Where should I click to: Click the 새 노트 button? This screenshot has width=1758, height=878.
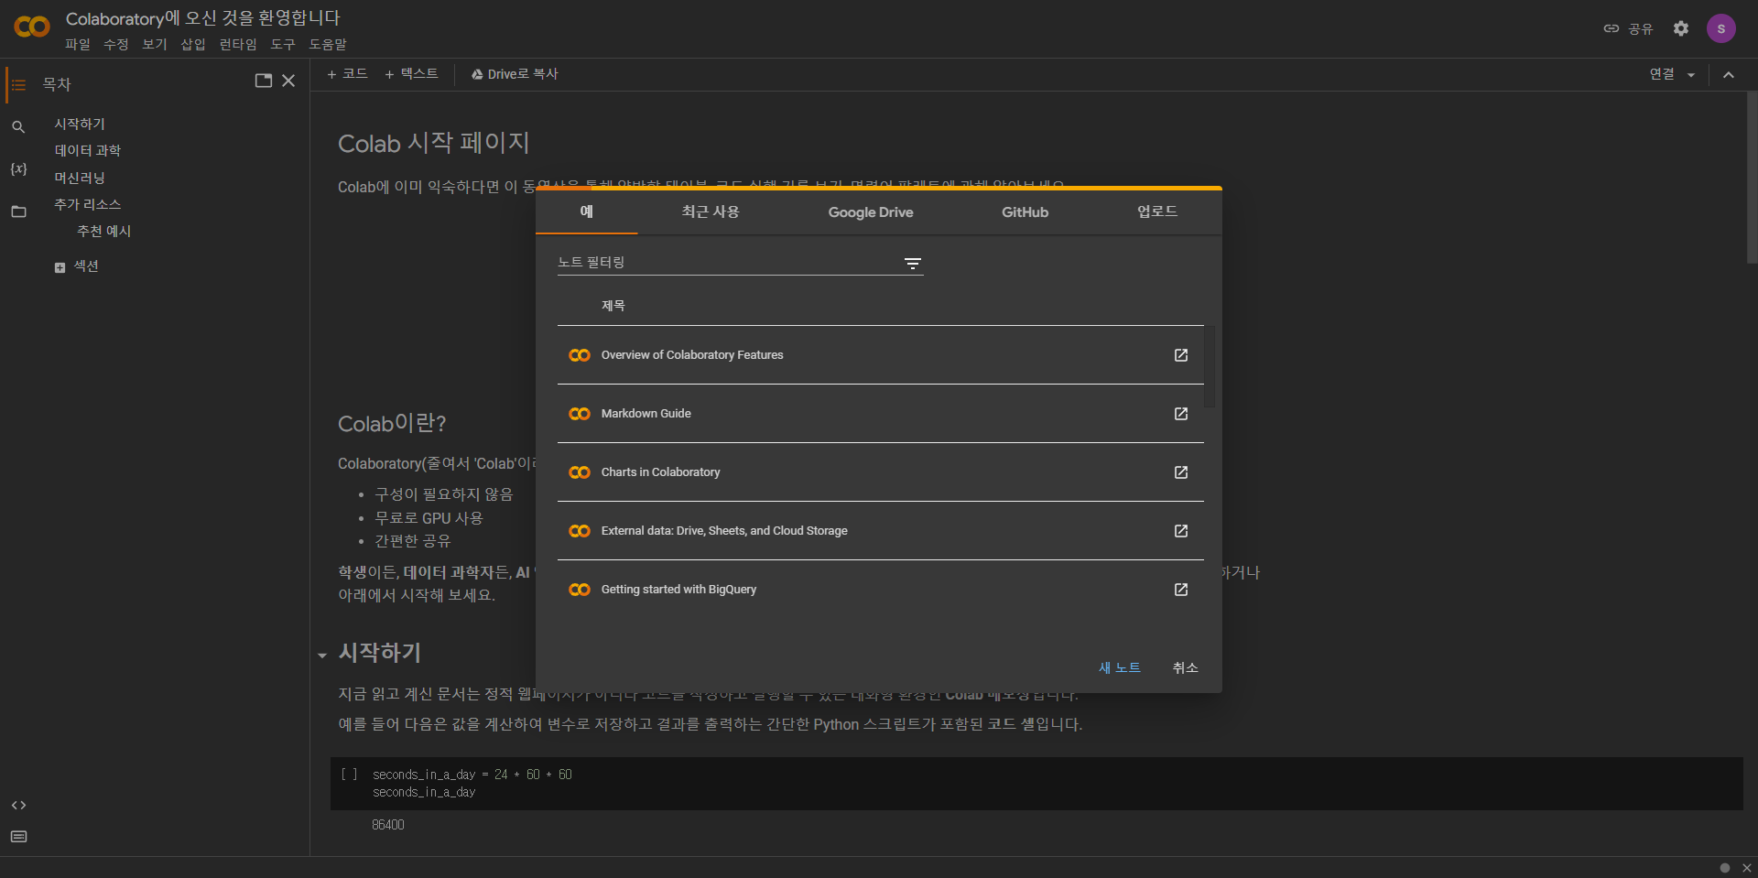[1120, 667]
